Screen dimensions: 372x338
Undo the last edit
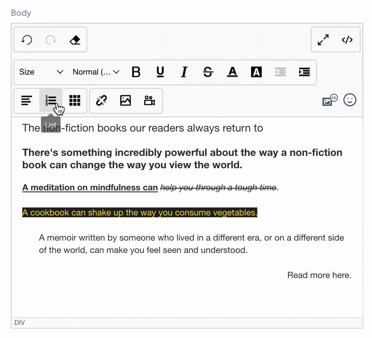pos(27,40)
